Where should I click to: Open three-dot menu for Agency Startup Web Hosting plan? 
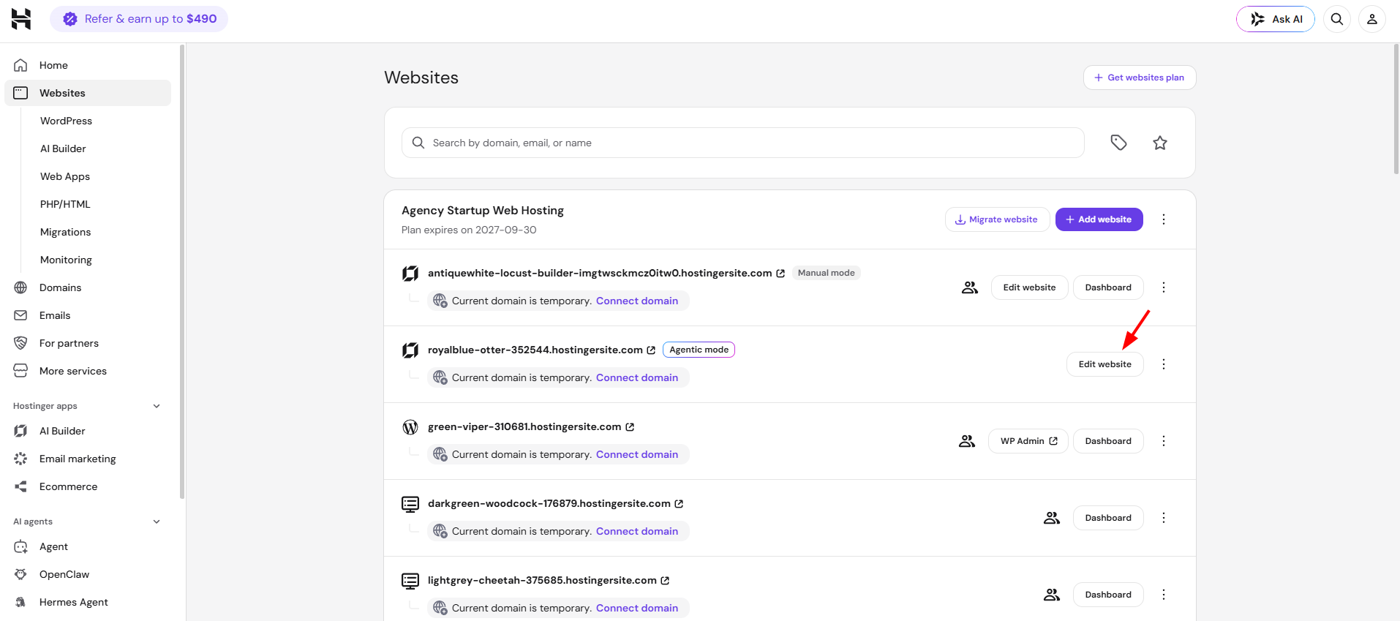[x=1164, y=219]
